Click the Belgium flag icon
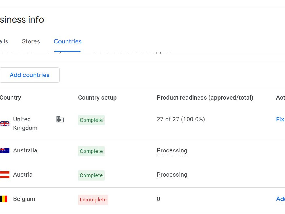The width and height of the screenshot is (285, 214). coord(3,199)
